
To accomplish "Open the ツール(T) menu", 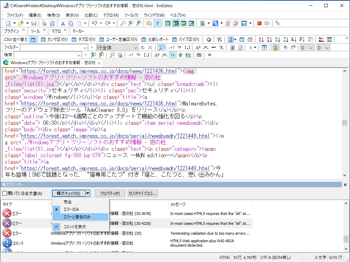I will tap(131, 15).
